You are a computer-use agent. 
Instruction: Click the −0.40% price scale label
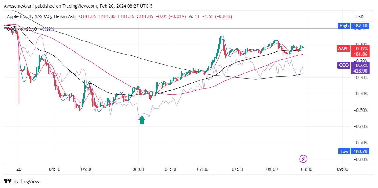pyautogui.click(x=361, y=94)
